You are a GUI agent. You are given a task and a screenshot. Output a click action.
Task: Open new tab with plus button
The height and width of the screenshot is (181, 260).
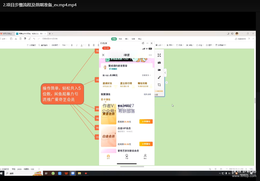[x=50, y=34]
